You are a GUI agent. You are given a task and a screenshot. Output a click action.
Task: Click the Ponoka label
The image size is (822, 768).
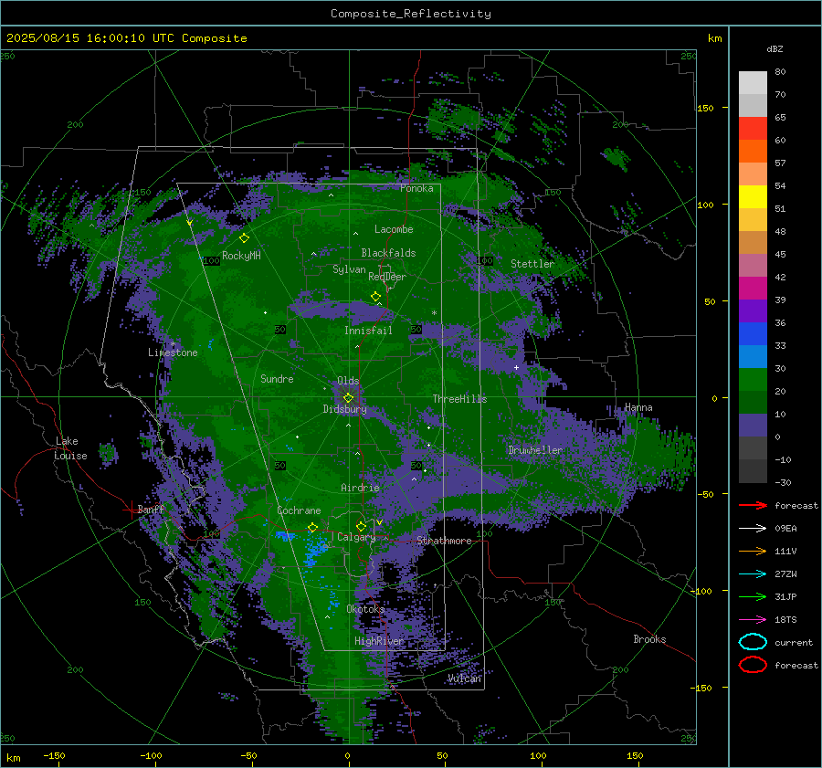click(416, 188)
